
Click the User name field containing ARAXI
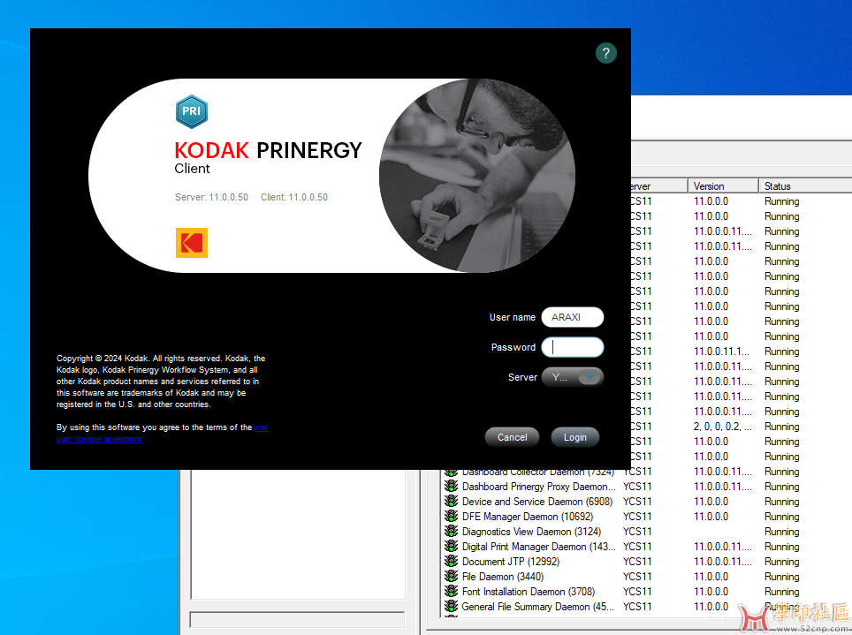(x=572, y=317)
